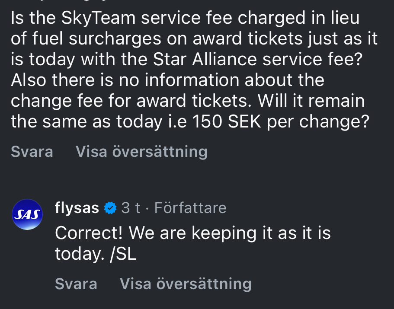Click the SAS logo profile avatar

(27, 214)
